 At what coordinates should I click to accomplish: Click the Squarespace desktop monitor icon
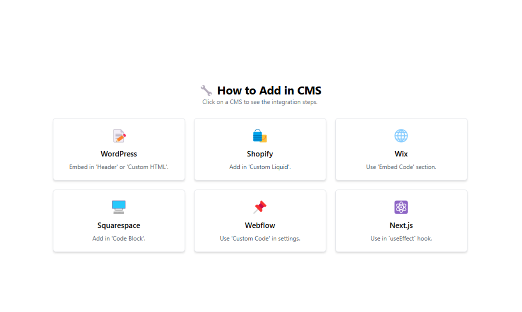(x=119, y=207)
